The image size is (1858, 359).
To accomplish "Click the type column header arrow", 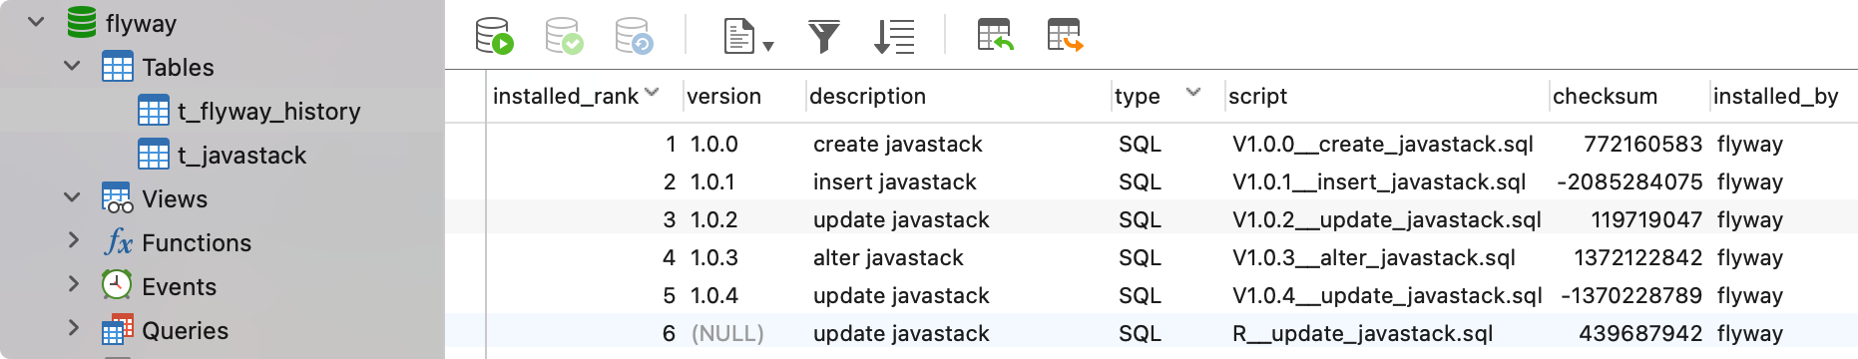I will coord(1192,93).
